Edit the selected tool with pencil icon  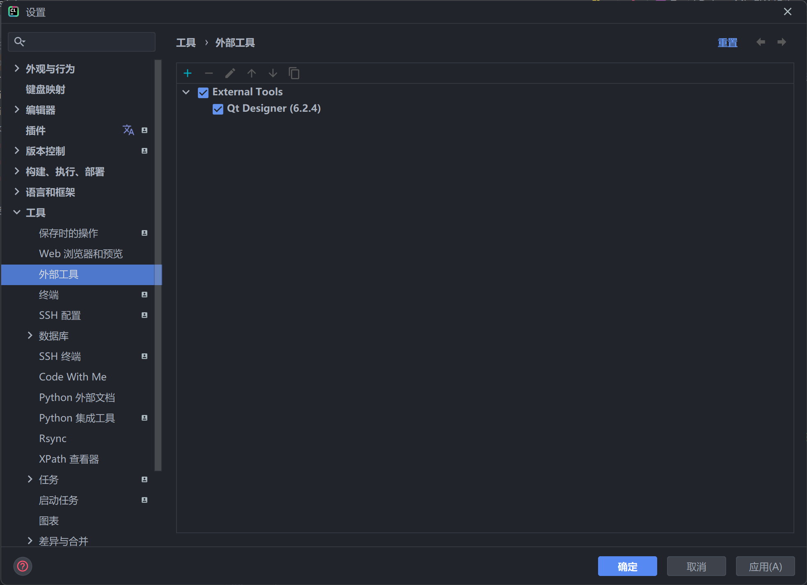click(x=230, y=73)
